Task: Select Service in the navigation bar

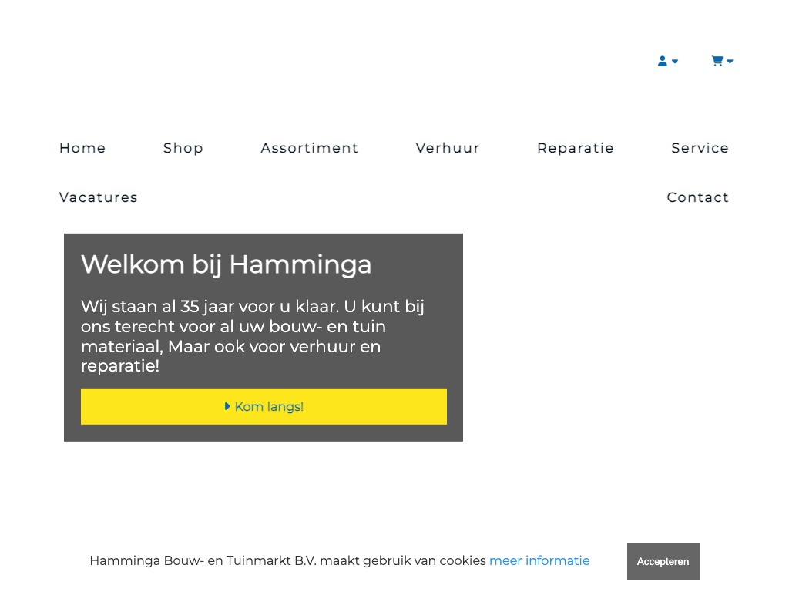Action: pos(700,148)
